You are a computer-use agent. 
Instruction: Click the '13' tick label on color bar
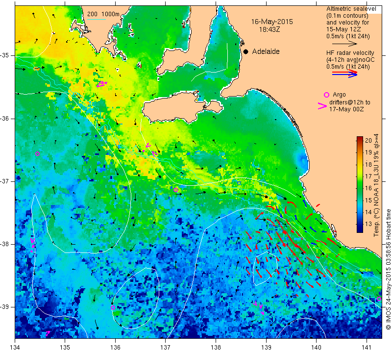[x=368, y=224]
